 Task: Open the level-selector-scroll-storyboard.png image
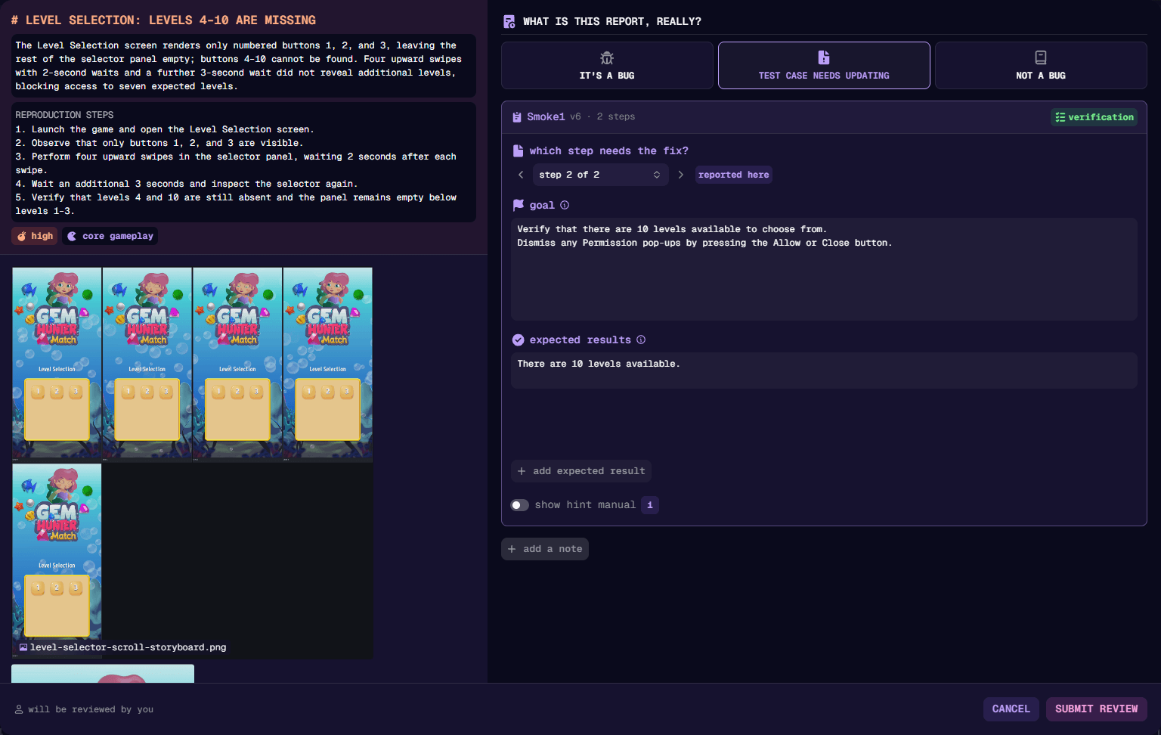192,463
